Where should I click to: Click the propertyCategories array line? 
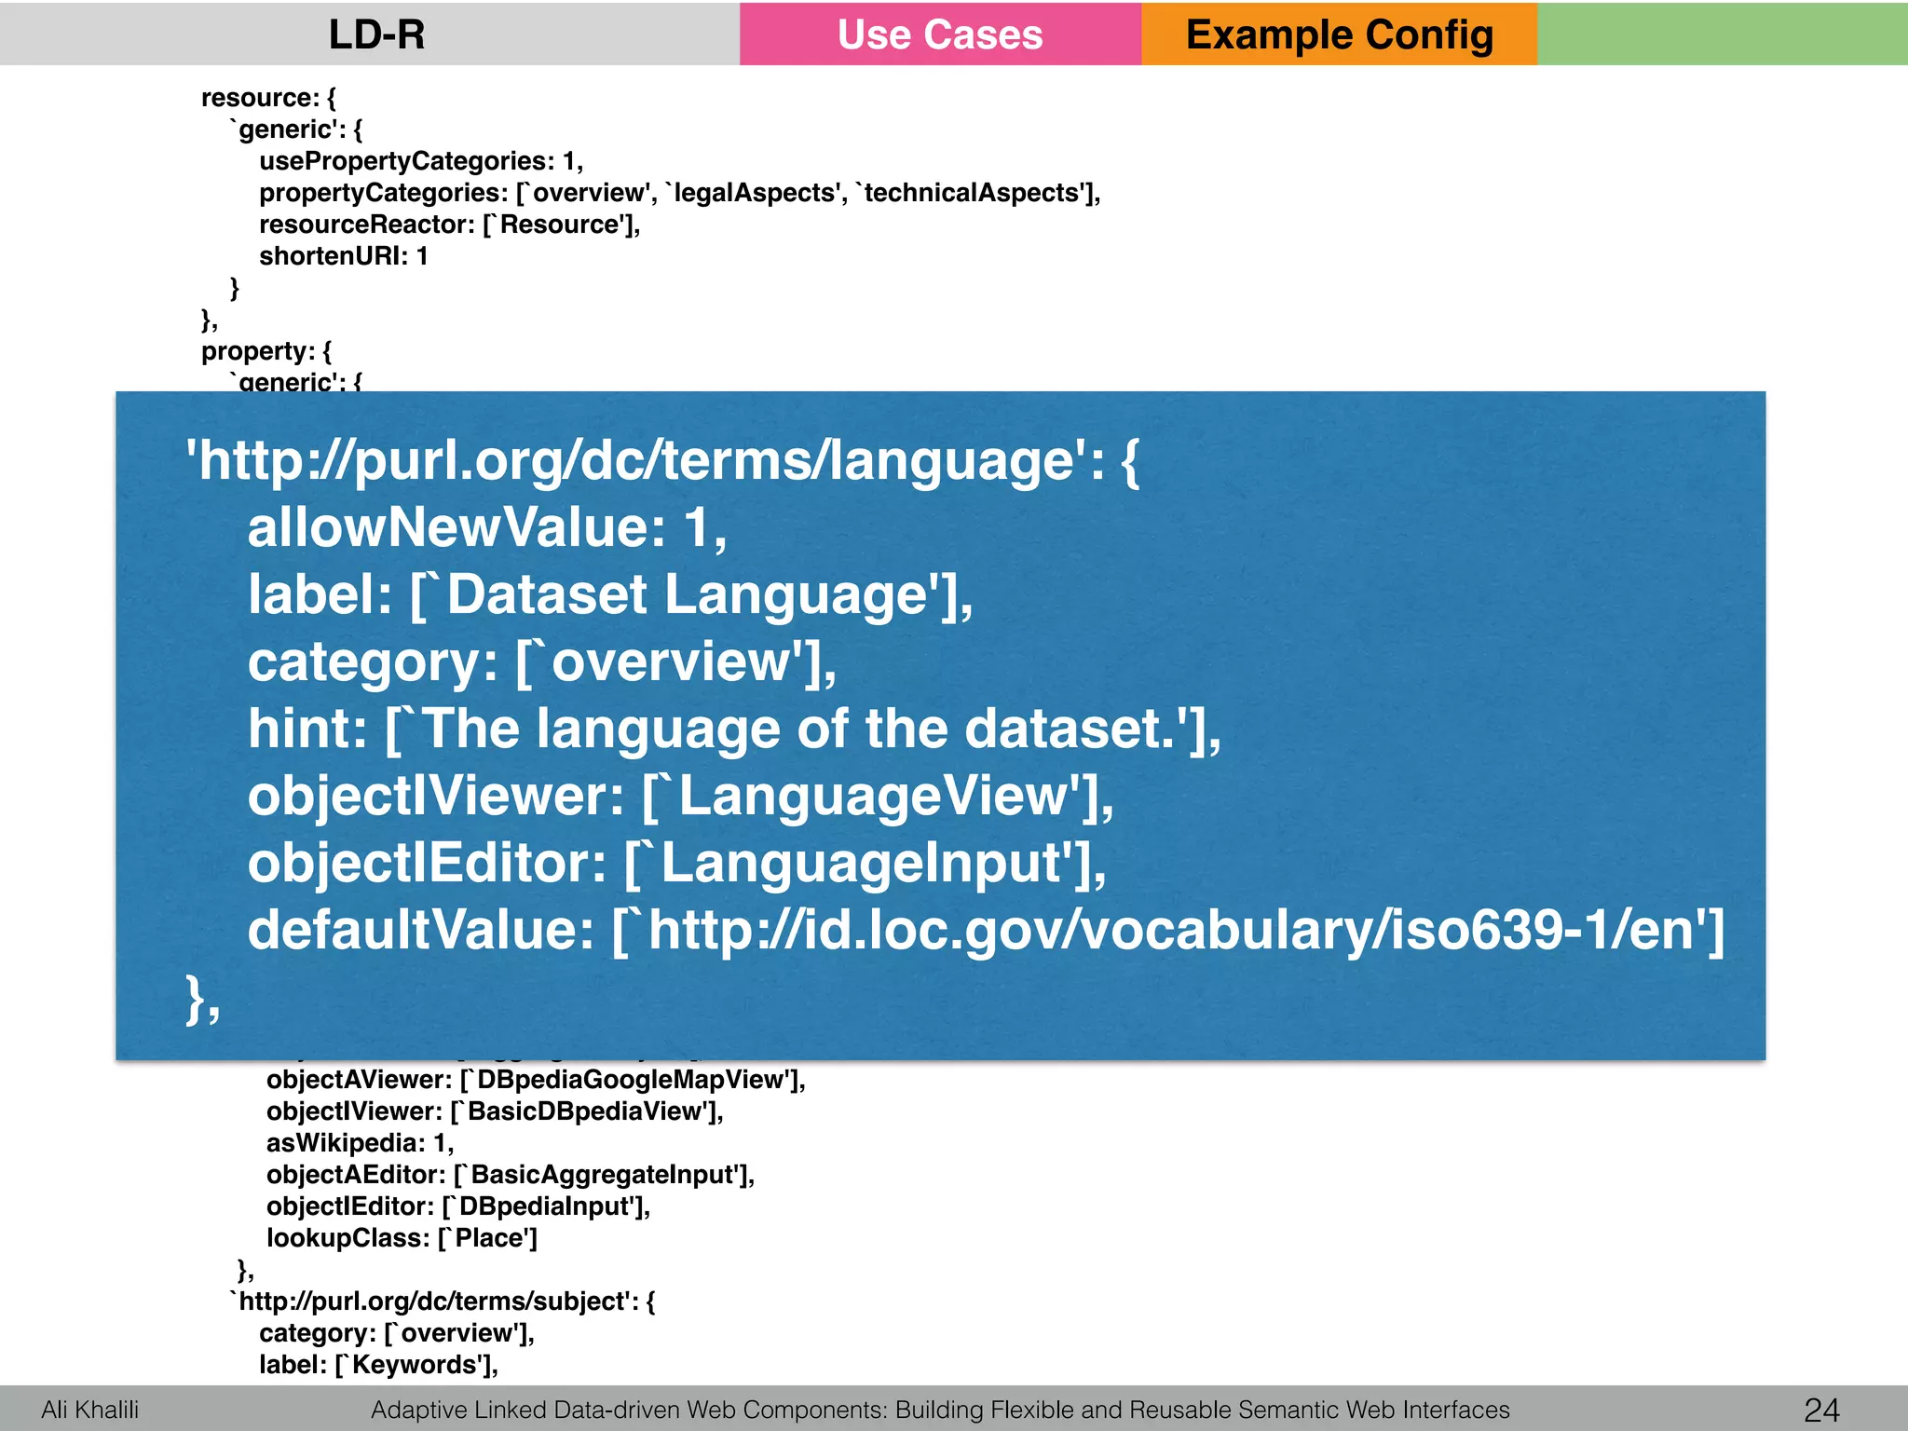click(680, 193)
